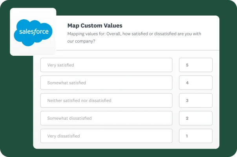Focus the value box containing 5

pyautogui.click(x=196, y=65)
